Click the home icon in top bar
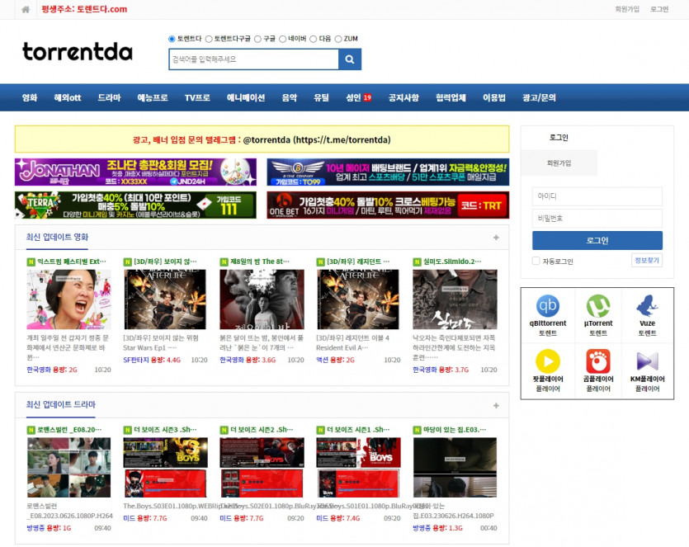 pyautogui.click(x=26, y=9)
